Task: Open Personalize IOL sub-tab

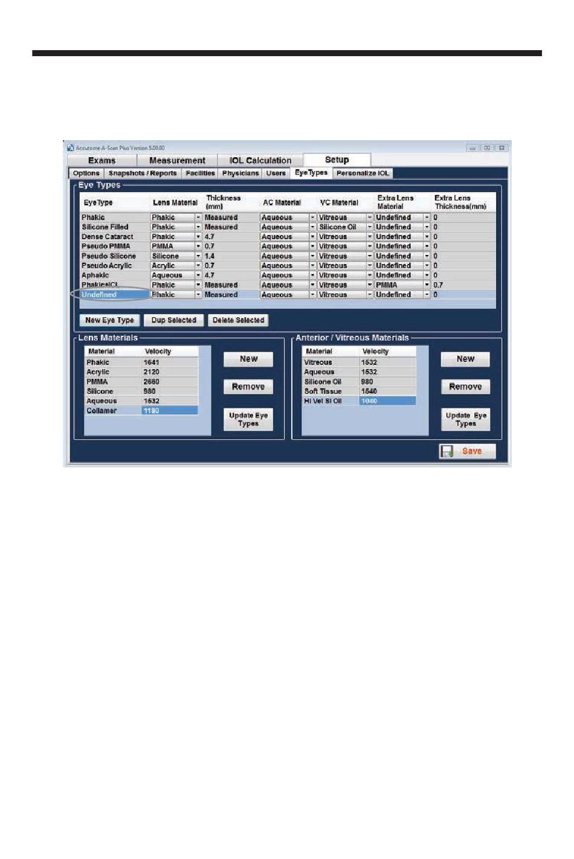Action: (x=363, y=173)
